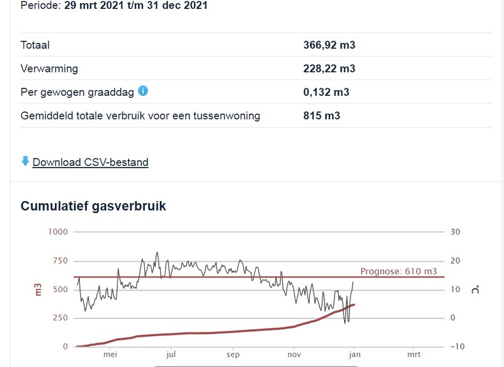Click the jul label on the chart x-axis
This screenshot has width=504, height=367.
click(x=171, y=355)
